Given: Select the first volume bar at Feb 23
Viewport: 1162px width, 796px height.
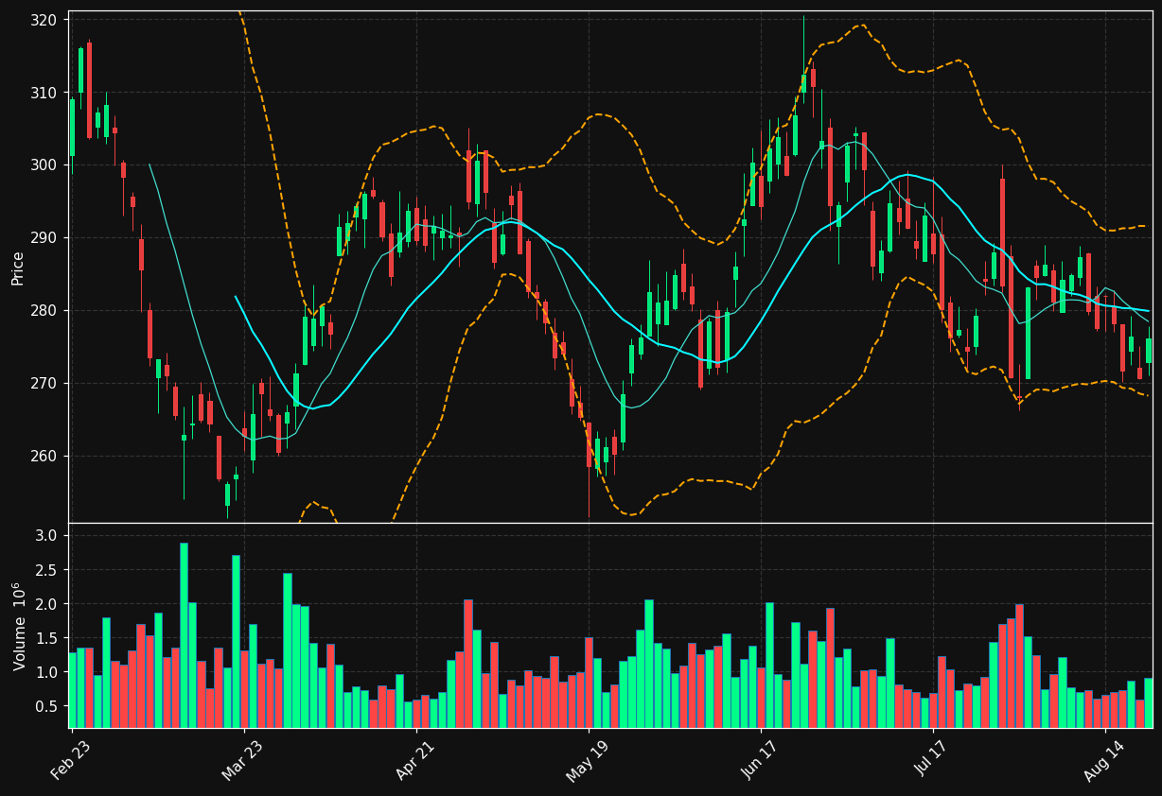Looking at the screenshot, I should pos(72,690).
